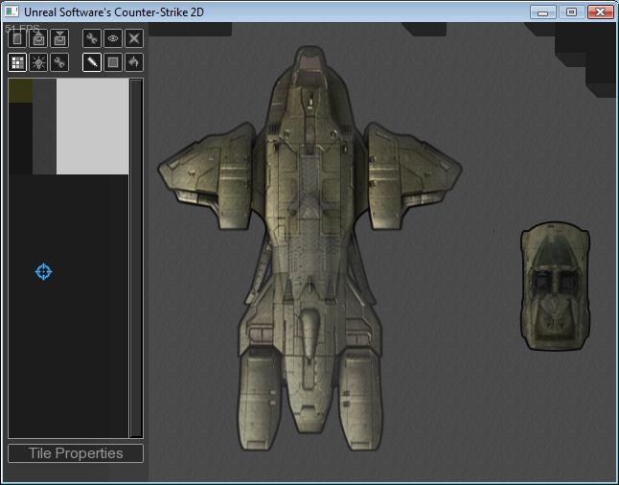Pick the medium gray tile in palette
The width and height of the screenshot is (619, 485).
(45, 127)
